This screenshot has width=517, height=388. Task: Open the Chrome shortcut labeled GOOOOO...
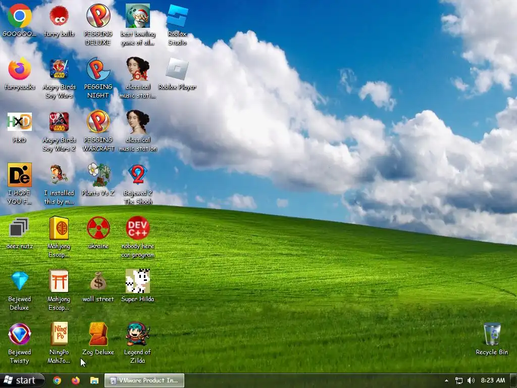click(20, 16)
